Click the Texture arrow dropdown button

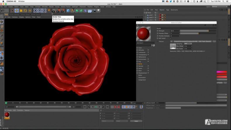pos(171,41)
